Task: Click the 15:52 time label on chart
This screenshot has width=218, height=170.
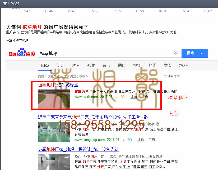Action: [94, 11]
